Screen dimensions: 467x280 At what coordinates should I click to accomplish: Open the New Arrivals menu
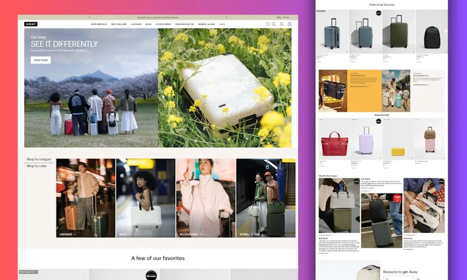pyautogui.click(x=99, y=24)
